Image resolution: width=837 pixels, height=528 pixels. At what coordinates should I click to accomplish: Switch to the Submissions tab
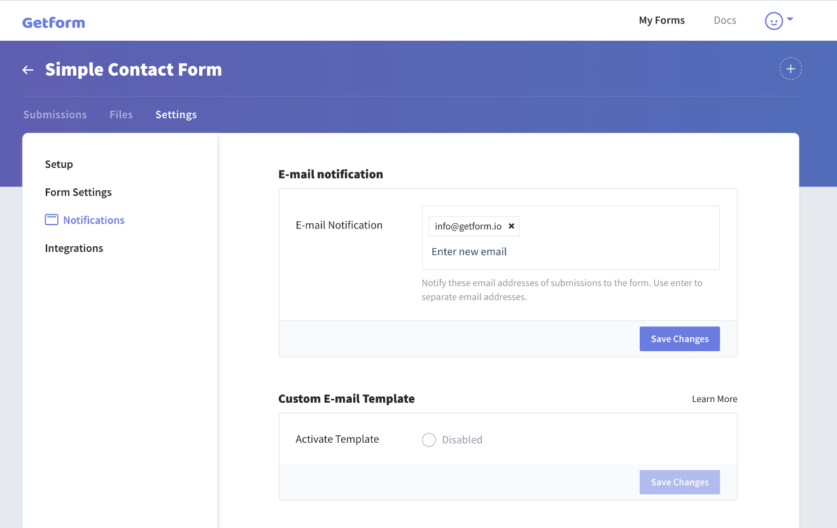tap(55, 115)
